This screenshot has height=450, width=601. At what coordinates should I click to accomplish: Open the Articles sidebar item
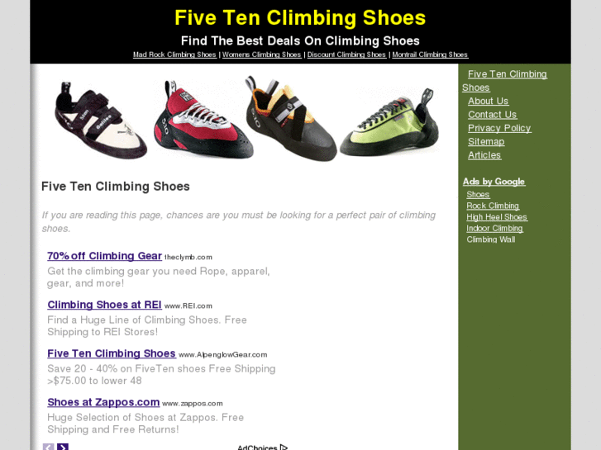point(484,155)
